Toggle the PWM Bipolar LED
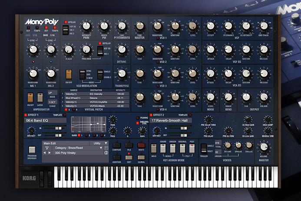 click(66, 22)
